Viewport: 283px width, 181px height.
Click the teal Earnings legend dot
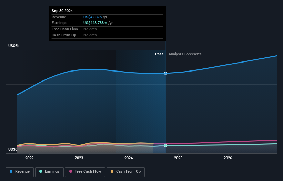click(x=41, y=171)
